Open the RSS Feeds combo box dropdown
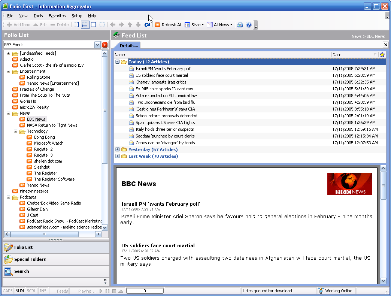The image size is (391, 296). (97, 45)
